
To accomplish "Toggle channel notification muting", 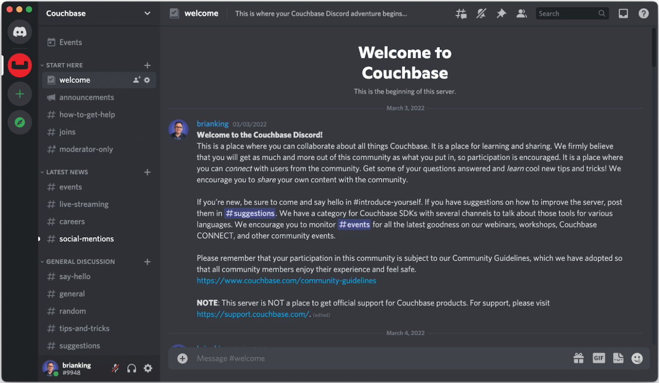I will click(x=481, y=13).
